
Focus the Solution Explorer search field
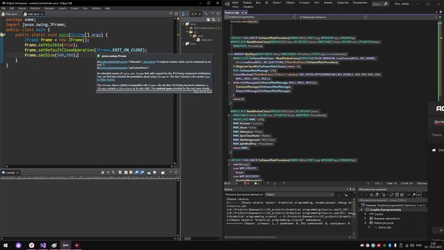coord(393,200)
